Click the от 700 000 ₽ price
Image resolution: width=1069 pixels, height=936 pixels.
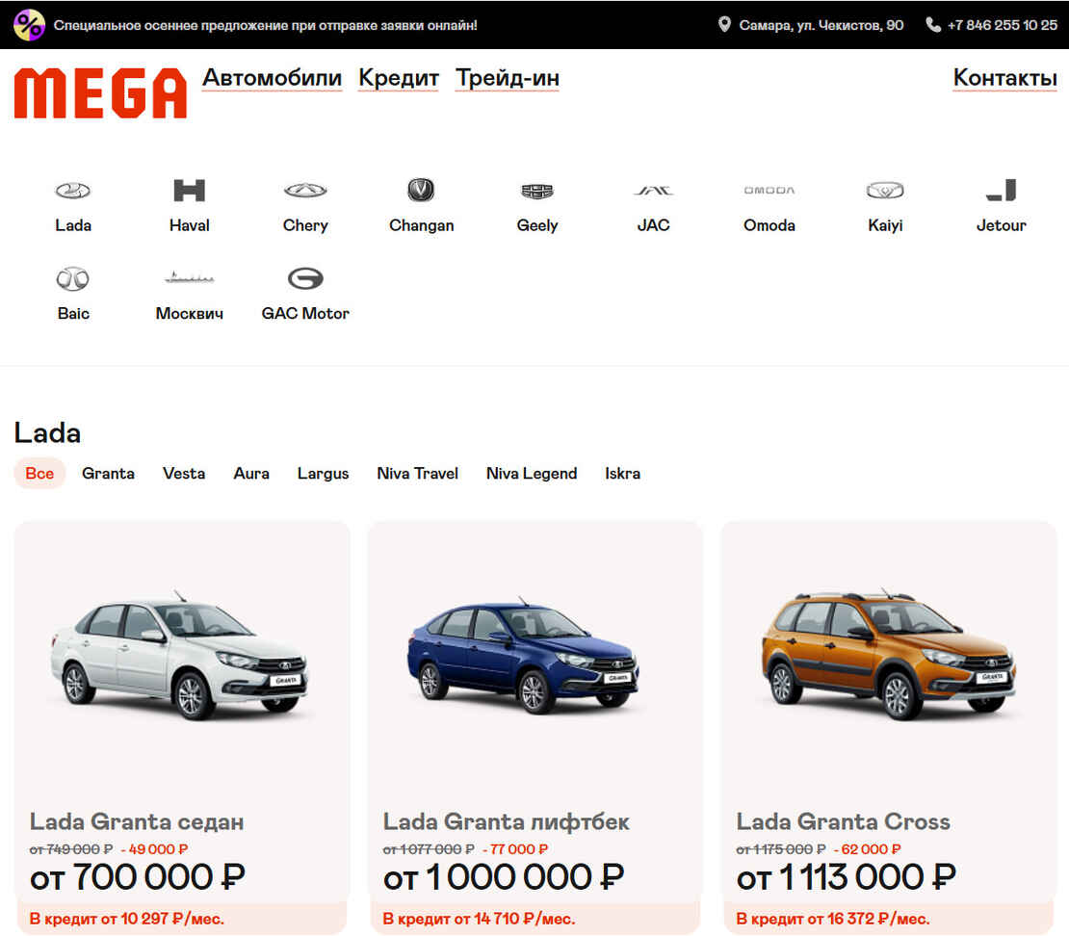[137, 876]
